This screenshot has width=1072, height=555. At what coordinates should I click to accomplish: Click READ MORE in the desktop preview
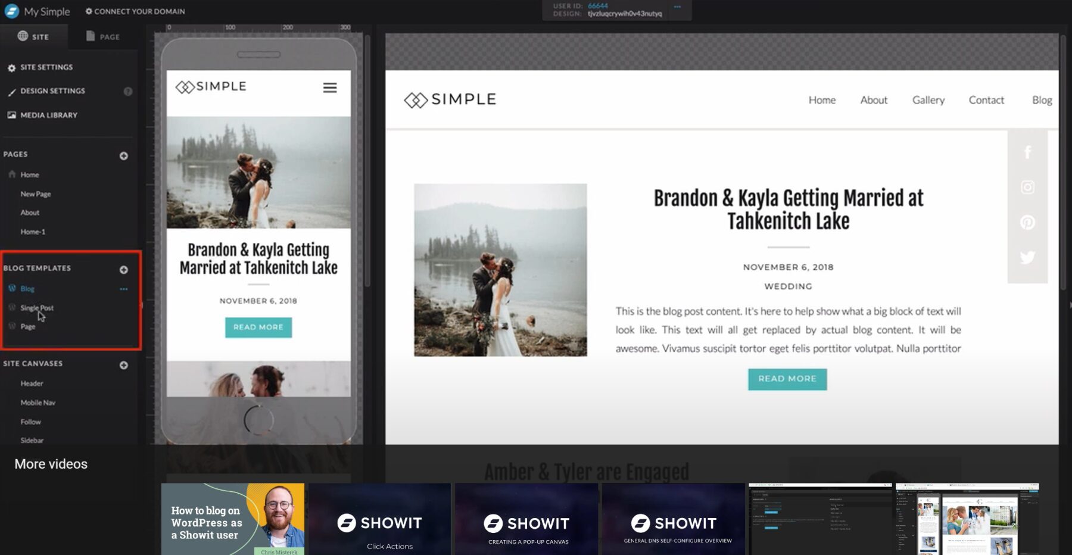(787, 379)
